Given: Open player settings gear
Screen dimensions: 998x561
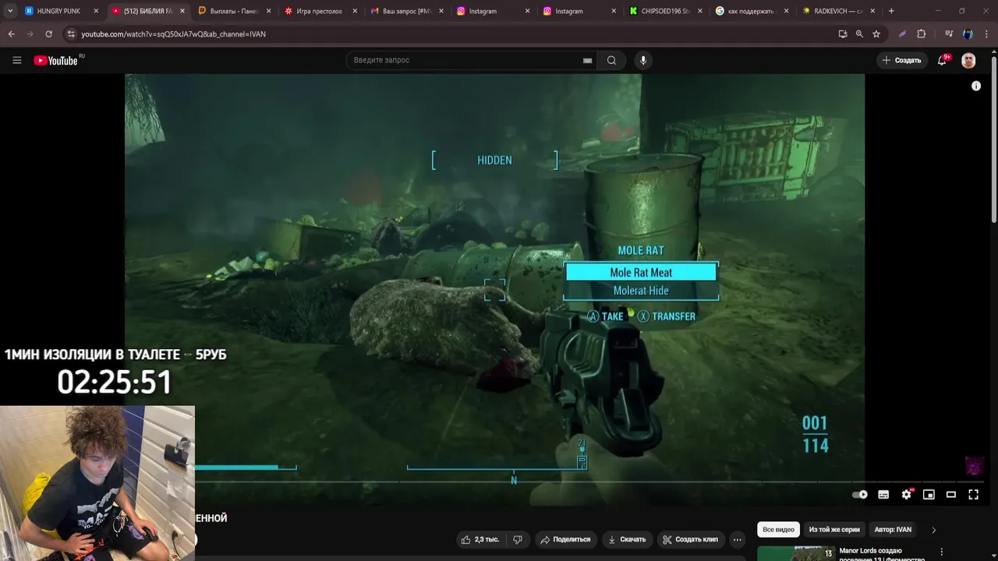Looking at the screenshot, I should [906, 494].
